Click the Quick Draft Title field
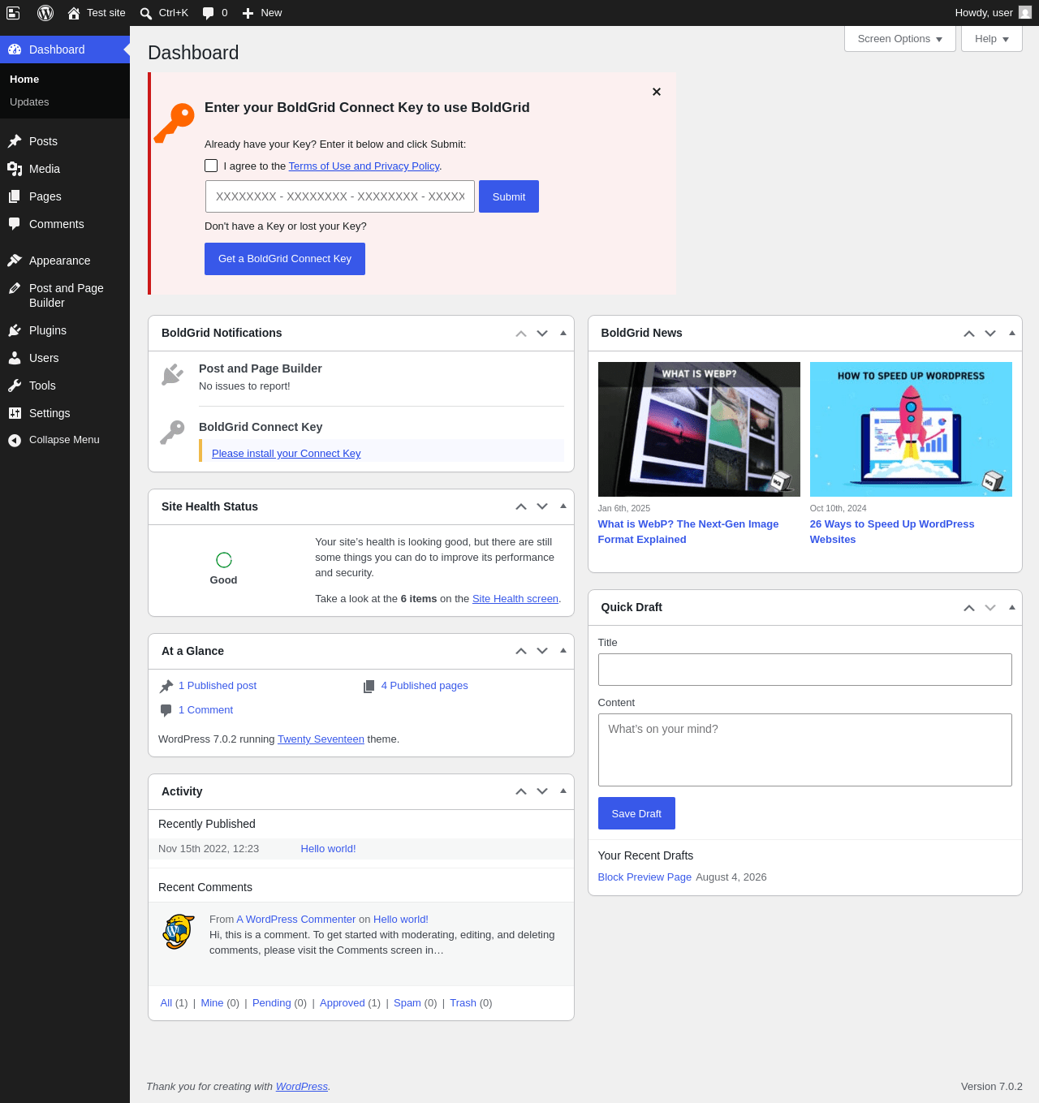 (x=805, y=670)
